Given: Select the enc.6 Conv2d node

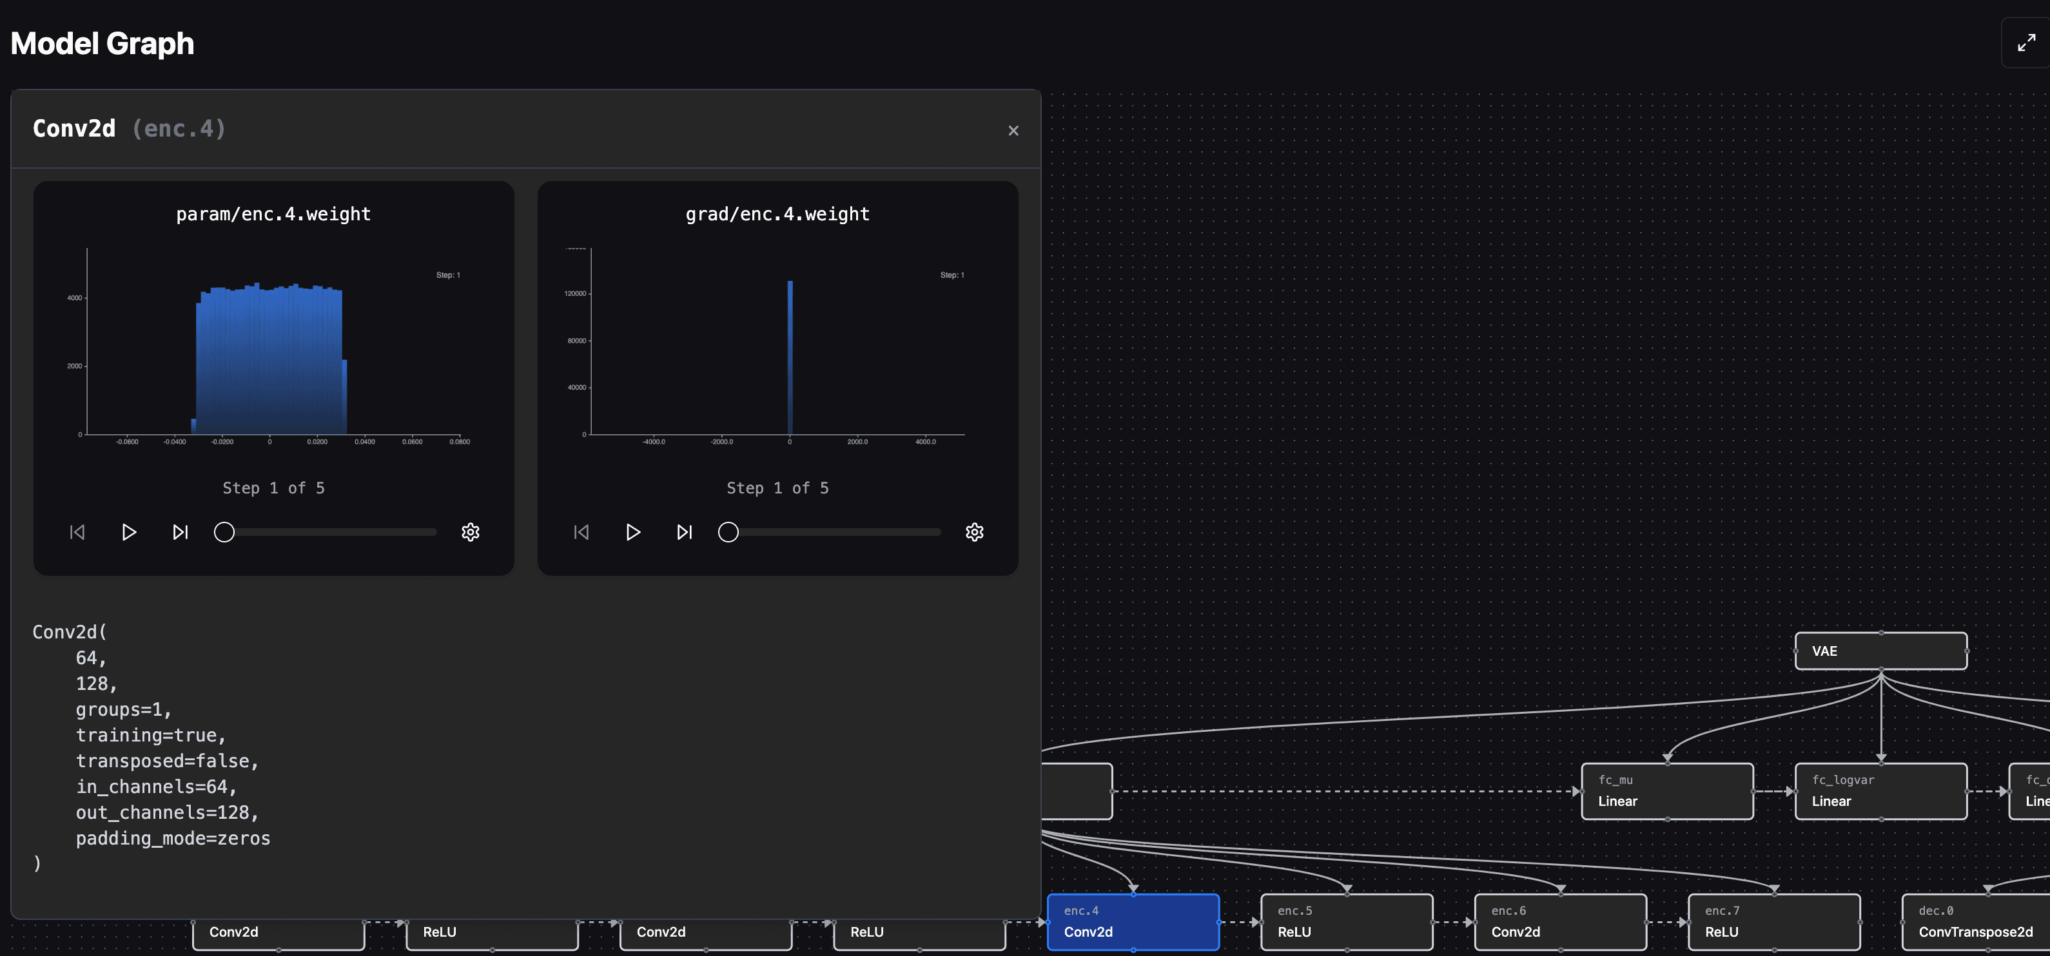Looking at the screenshot, I should [1561, 921].
